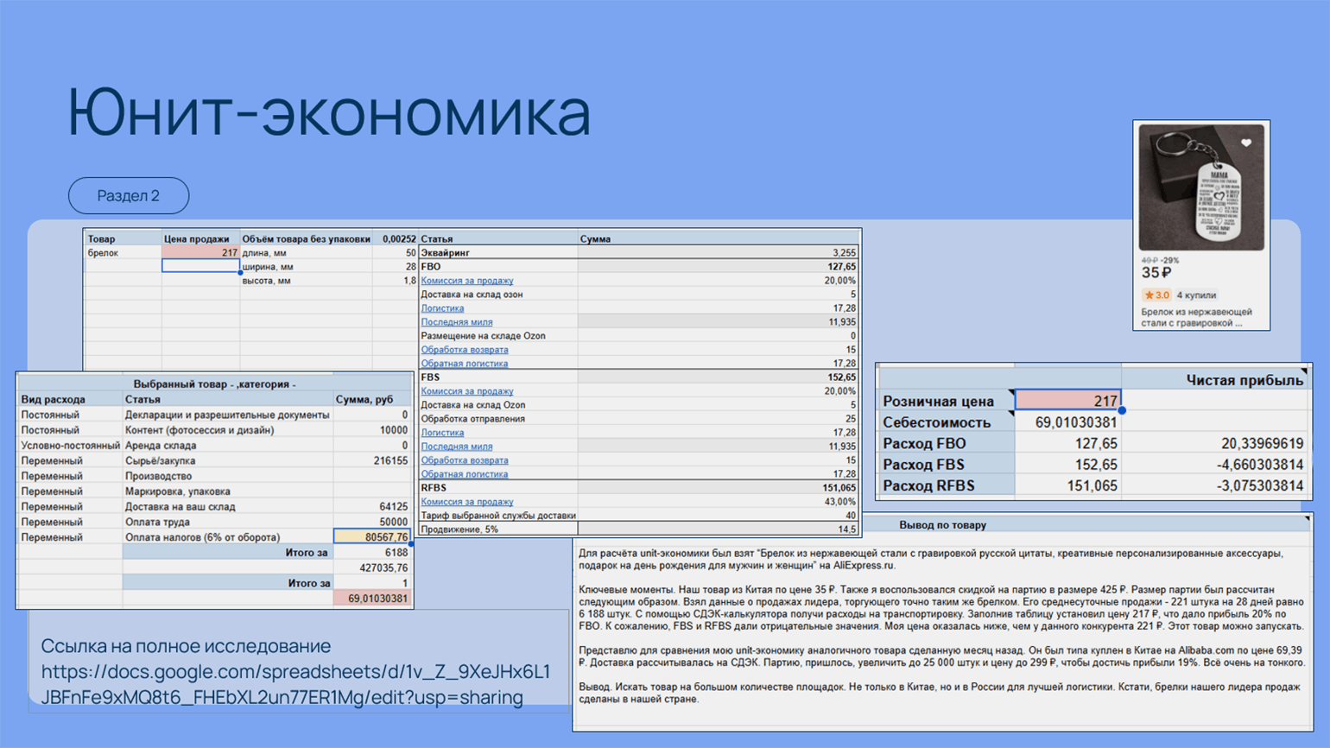Select the highlighted tax cell 80567,76
Screen dimensions: 1330x748
pyautogui.click(x=372, y=537)
